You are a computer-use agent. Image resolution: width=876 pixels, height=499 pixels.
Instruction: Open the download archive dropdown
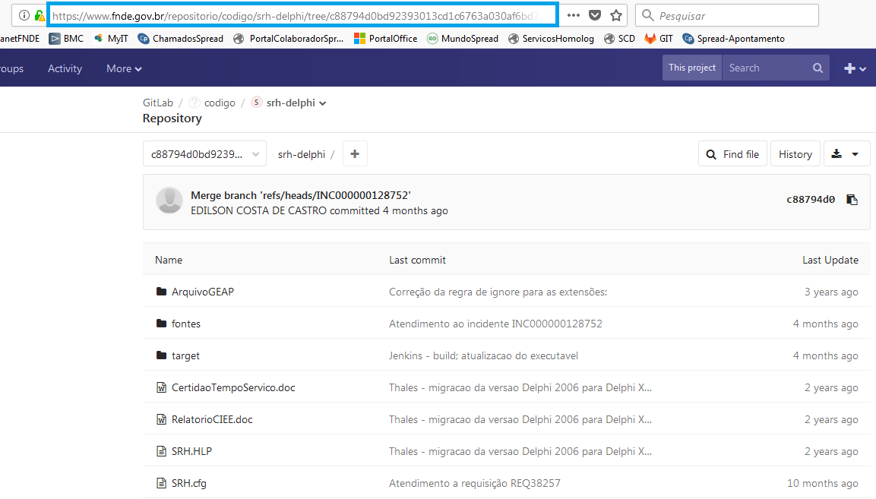click(x=845, y=154)
